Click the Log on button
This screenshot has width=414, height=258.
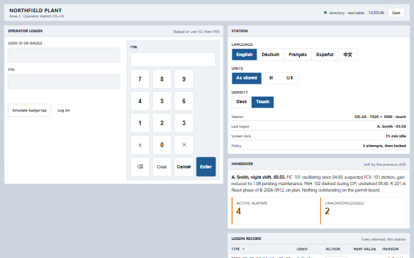click(63, 110)
